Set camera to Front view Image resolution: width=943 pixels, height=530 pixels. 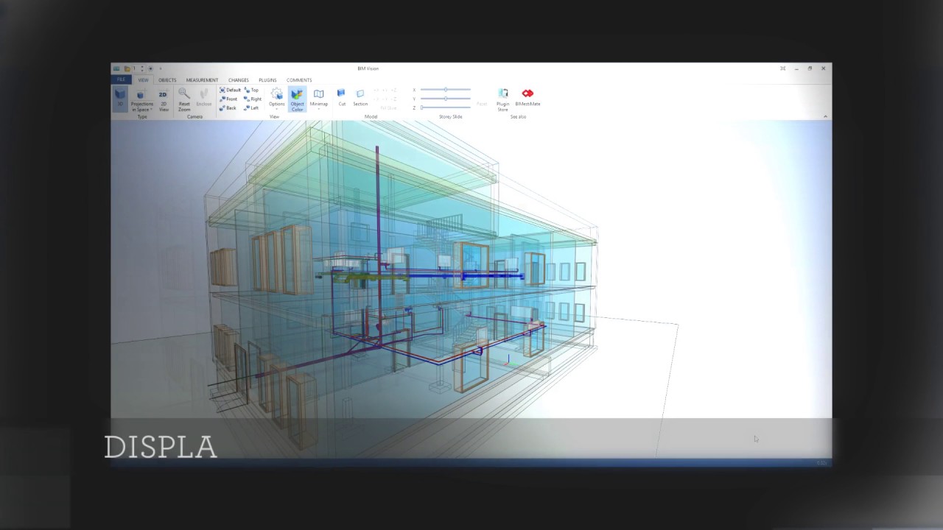click(229, 99)
